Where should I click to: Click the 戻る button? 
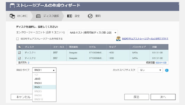tap(136, 97)
